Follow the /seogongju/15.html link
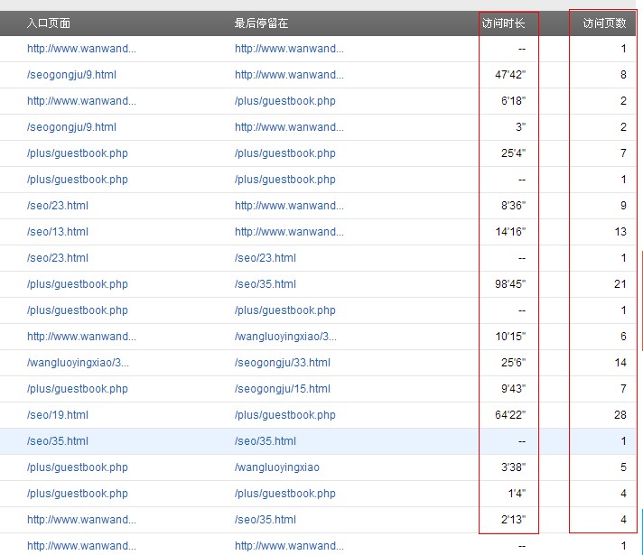The image size is (643, 555). point(282,389)
